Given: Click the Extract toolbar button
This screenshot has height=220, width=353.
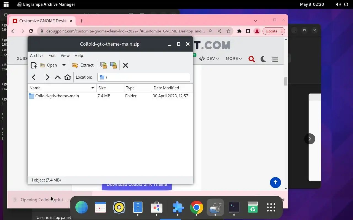Looking at the screenshot, I should (83, 65).
